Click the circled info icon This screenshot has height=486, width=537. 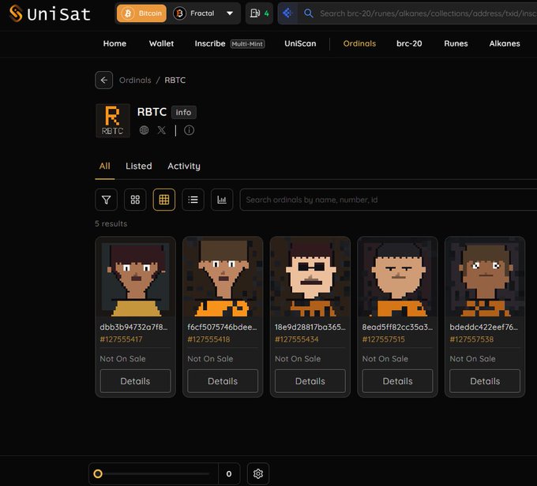pyautogui.click(x=189, y=130)
